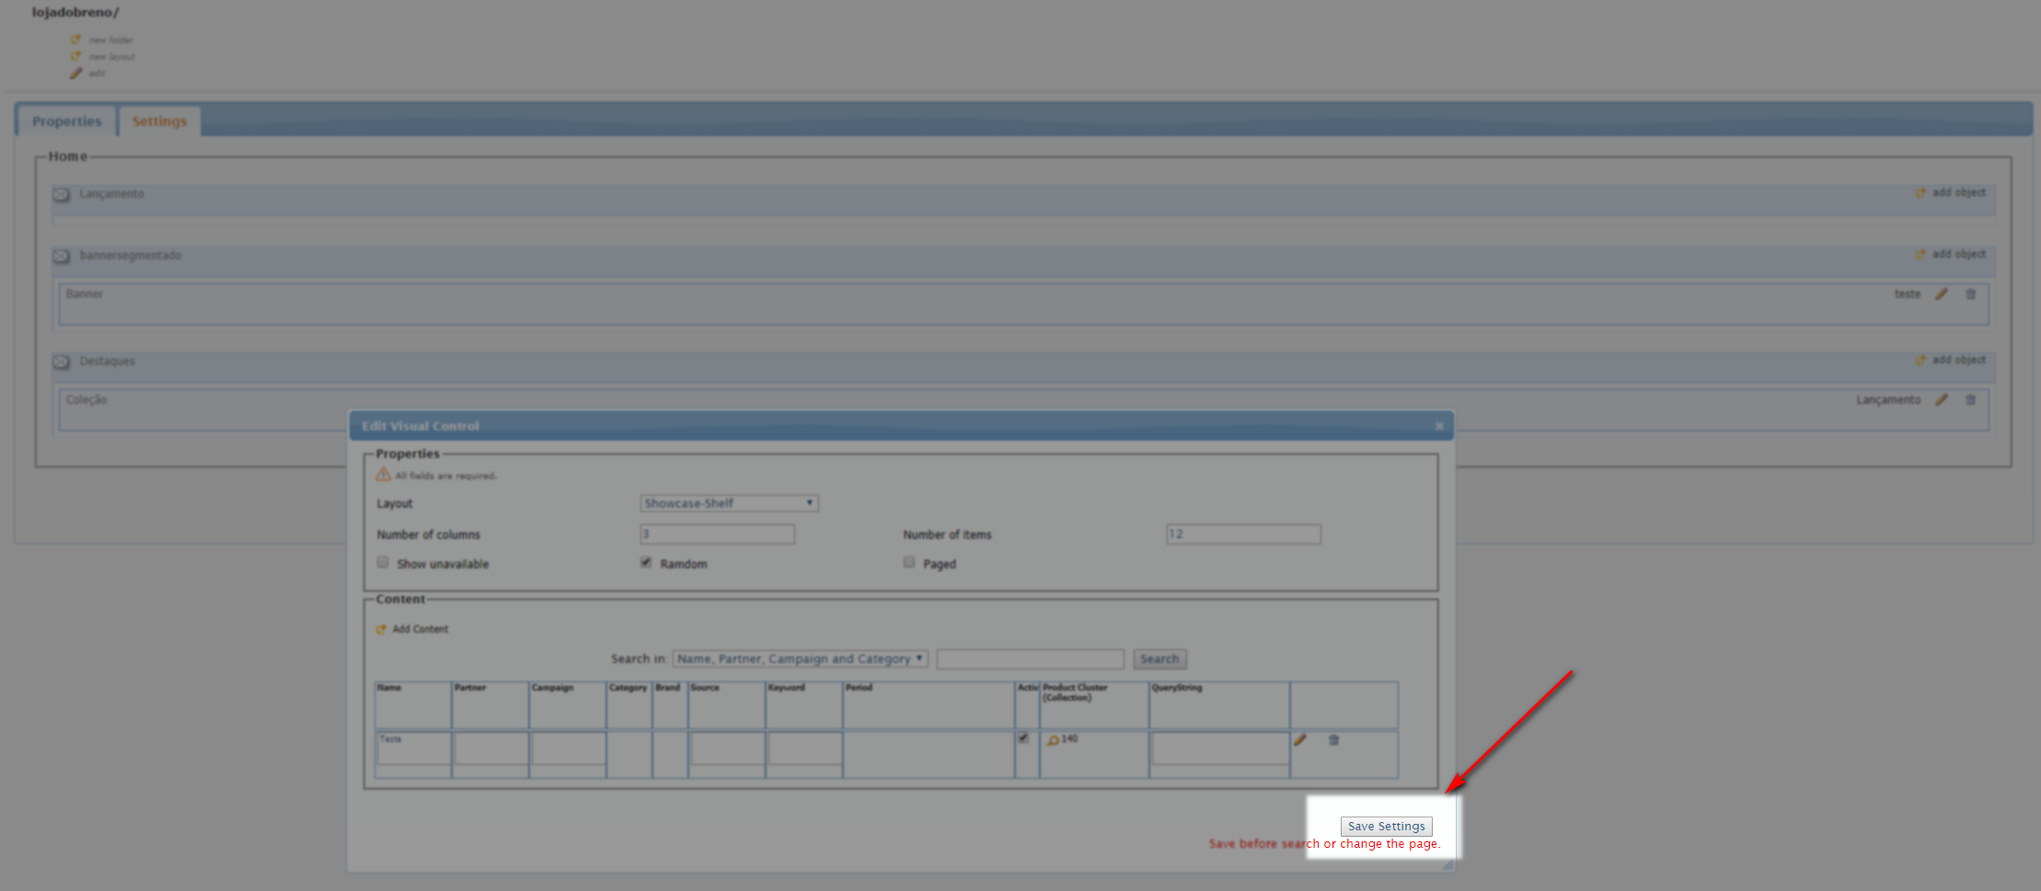Click the Add Content icon
Viewport: 2041px width, 891px height.
coord(381,630)
